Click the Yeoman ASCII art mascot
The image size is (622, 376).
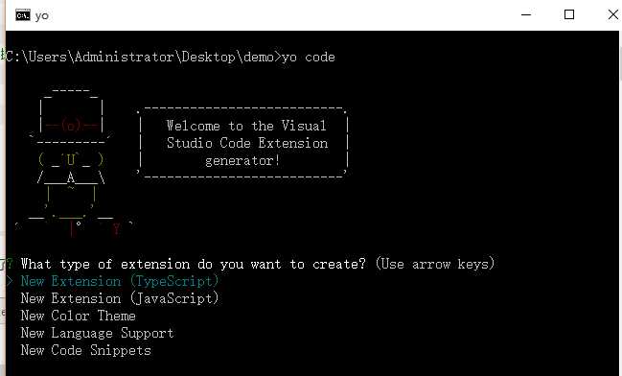point(74,163)
